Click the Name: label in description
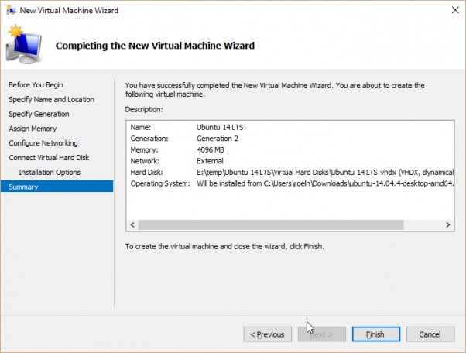The width and height of the screenshot is (466, 353). pyautogui.click(x=141, y=128)
